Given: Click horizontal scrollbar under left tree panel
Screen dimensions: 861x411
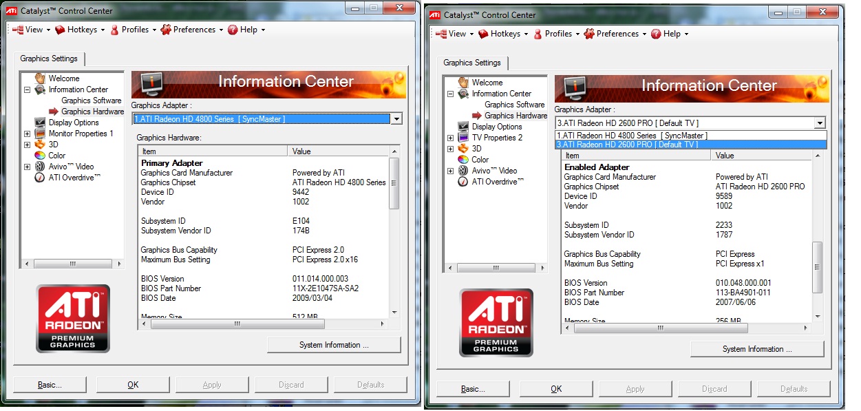Looking at the screenshot, I should pyautogui.click(x=73, y=264).
